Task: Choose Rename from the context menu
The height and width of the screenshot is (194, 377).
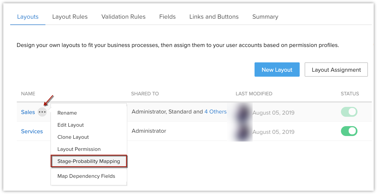Action: coord(67,113)
